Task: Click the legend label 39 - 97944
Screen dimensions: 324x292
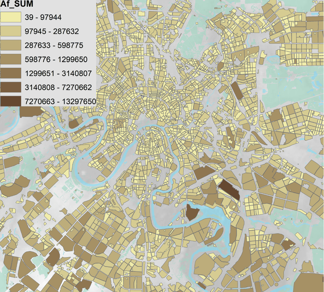Action: [43, 17]
